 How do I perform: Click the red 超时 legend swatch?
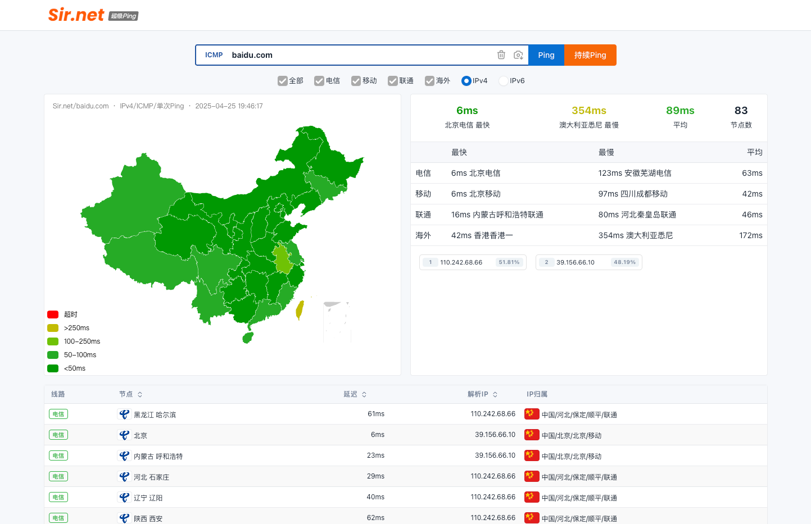click(53, 315)
